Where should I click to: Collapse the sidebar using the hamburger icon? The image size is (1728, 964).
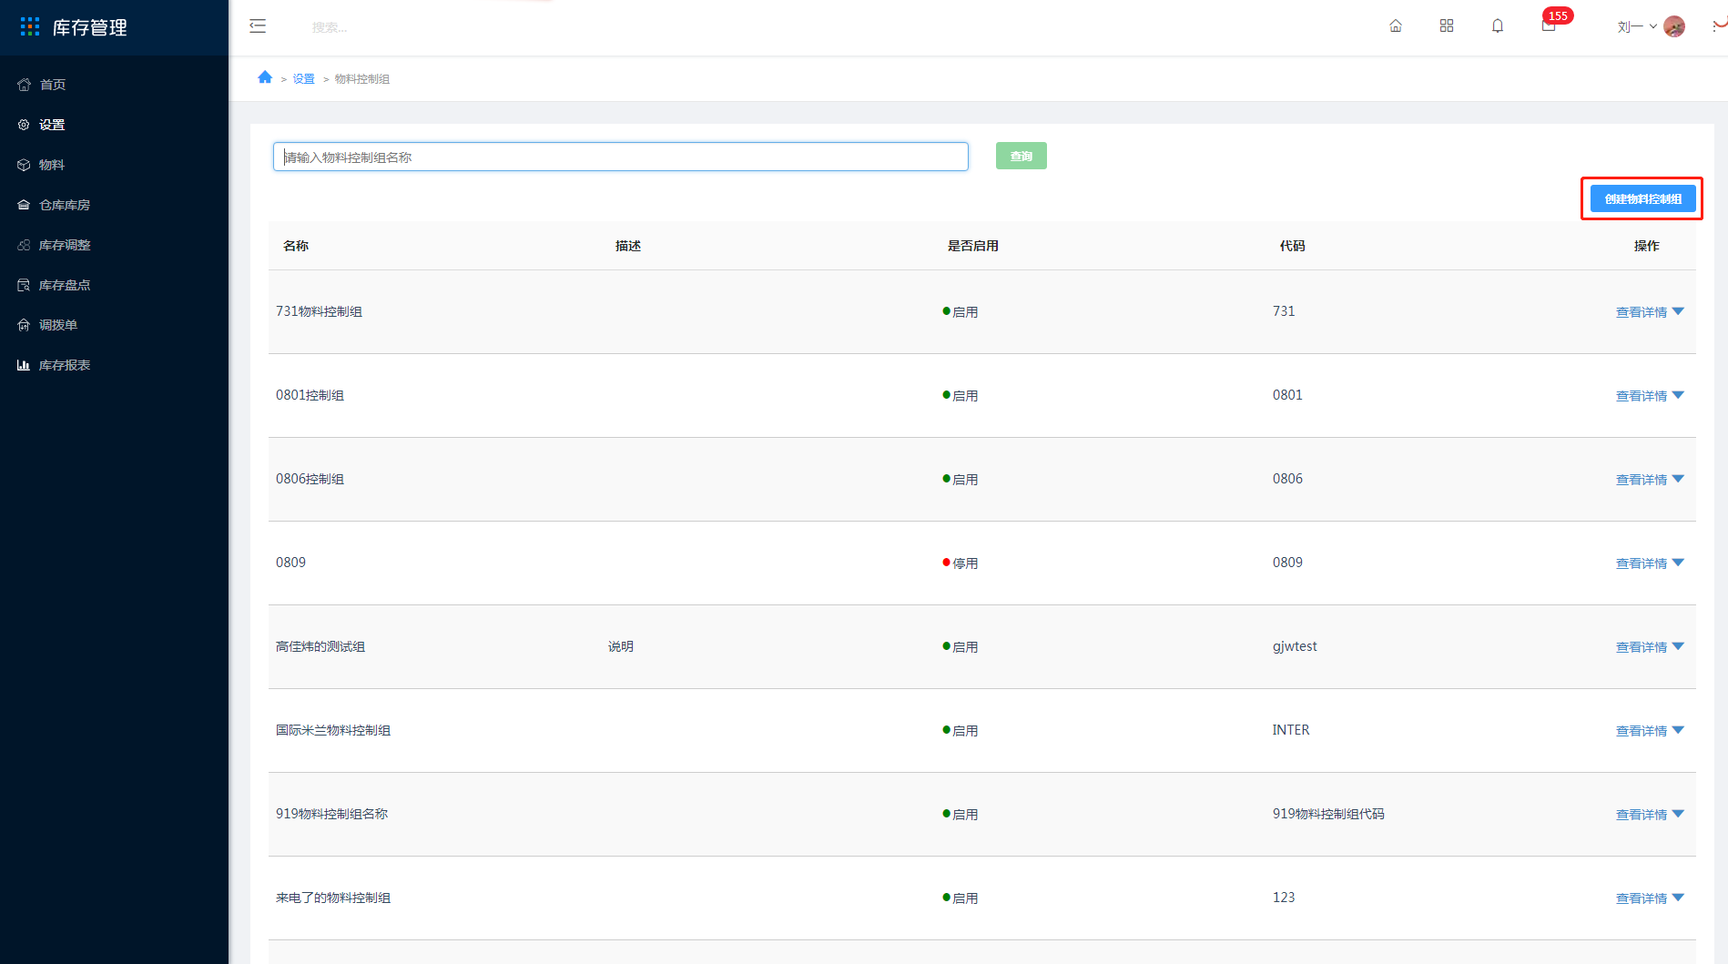pos(258,26)
